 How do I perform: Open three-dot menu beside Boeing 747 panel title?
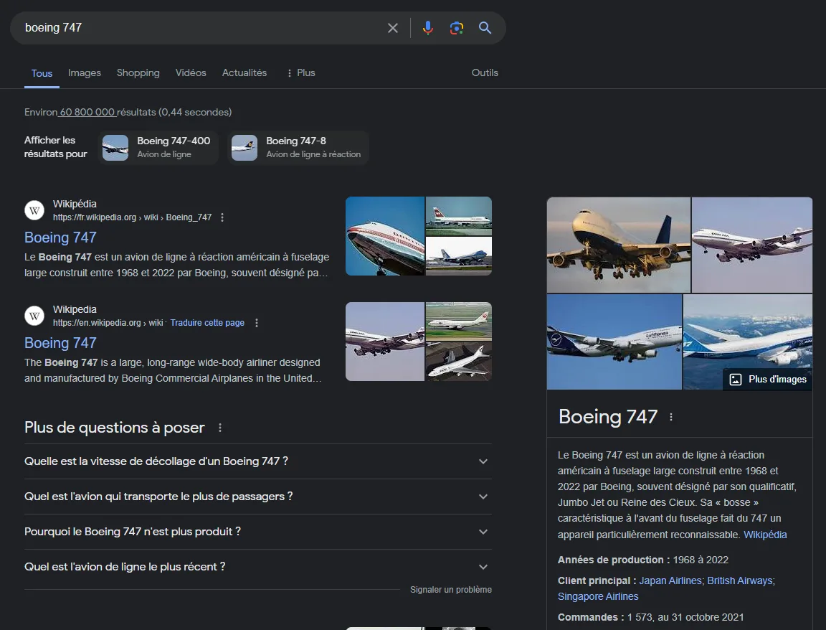click(x=670, y=417)
